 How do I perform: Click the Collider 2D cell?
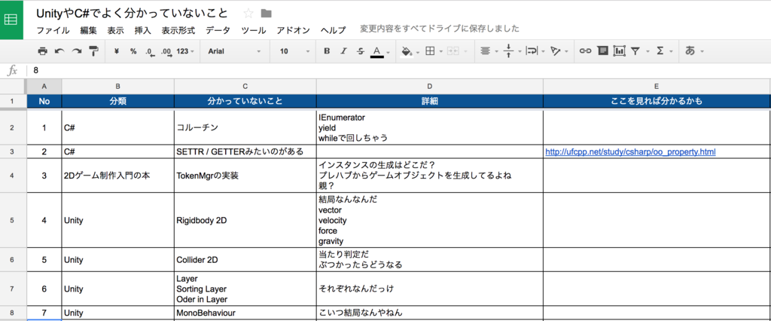click(x=245, y=260)
